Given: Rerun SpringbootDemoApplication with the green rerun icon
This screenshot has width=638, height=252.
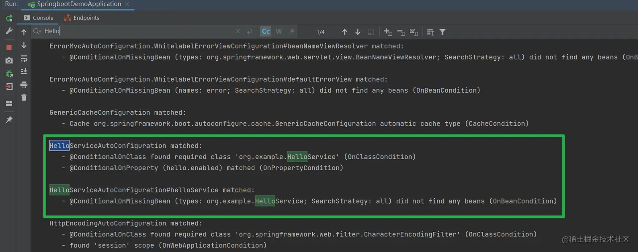Looking at the screenshot, I should (9, 18).
